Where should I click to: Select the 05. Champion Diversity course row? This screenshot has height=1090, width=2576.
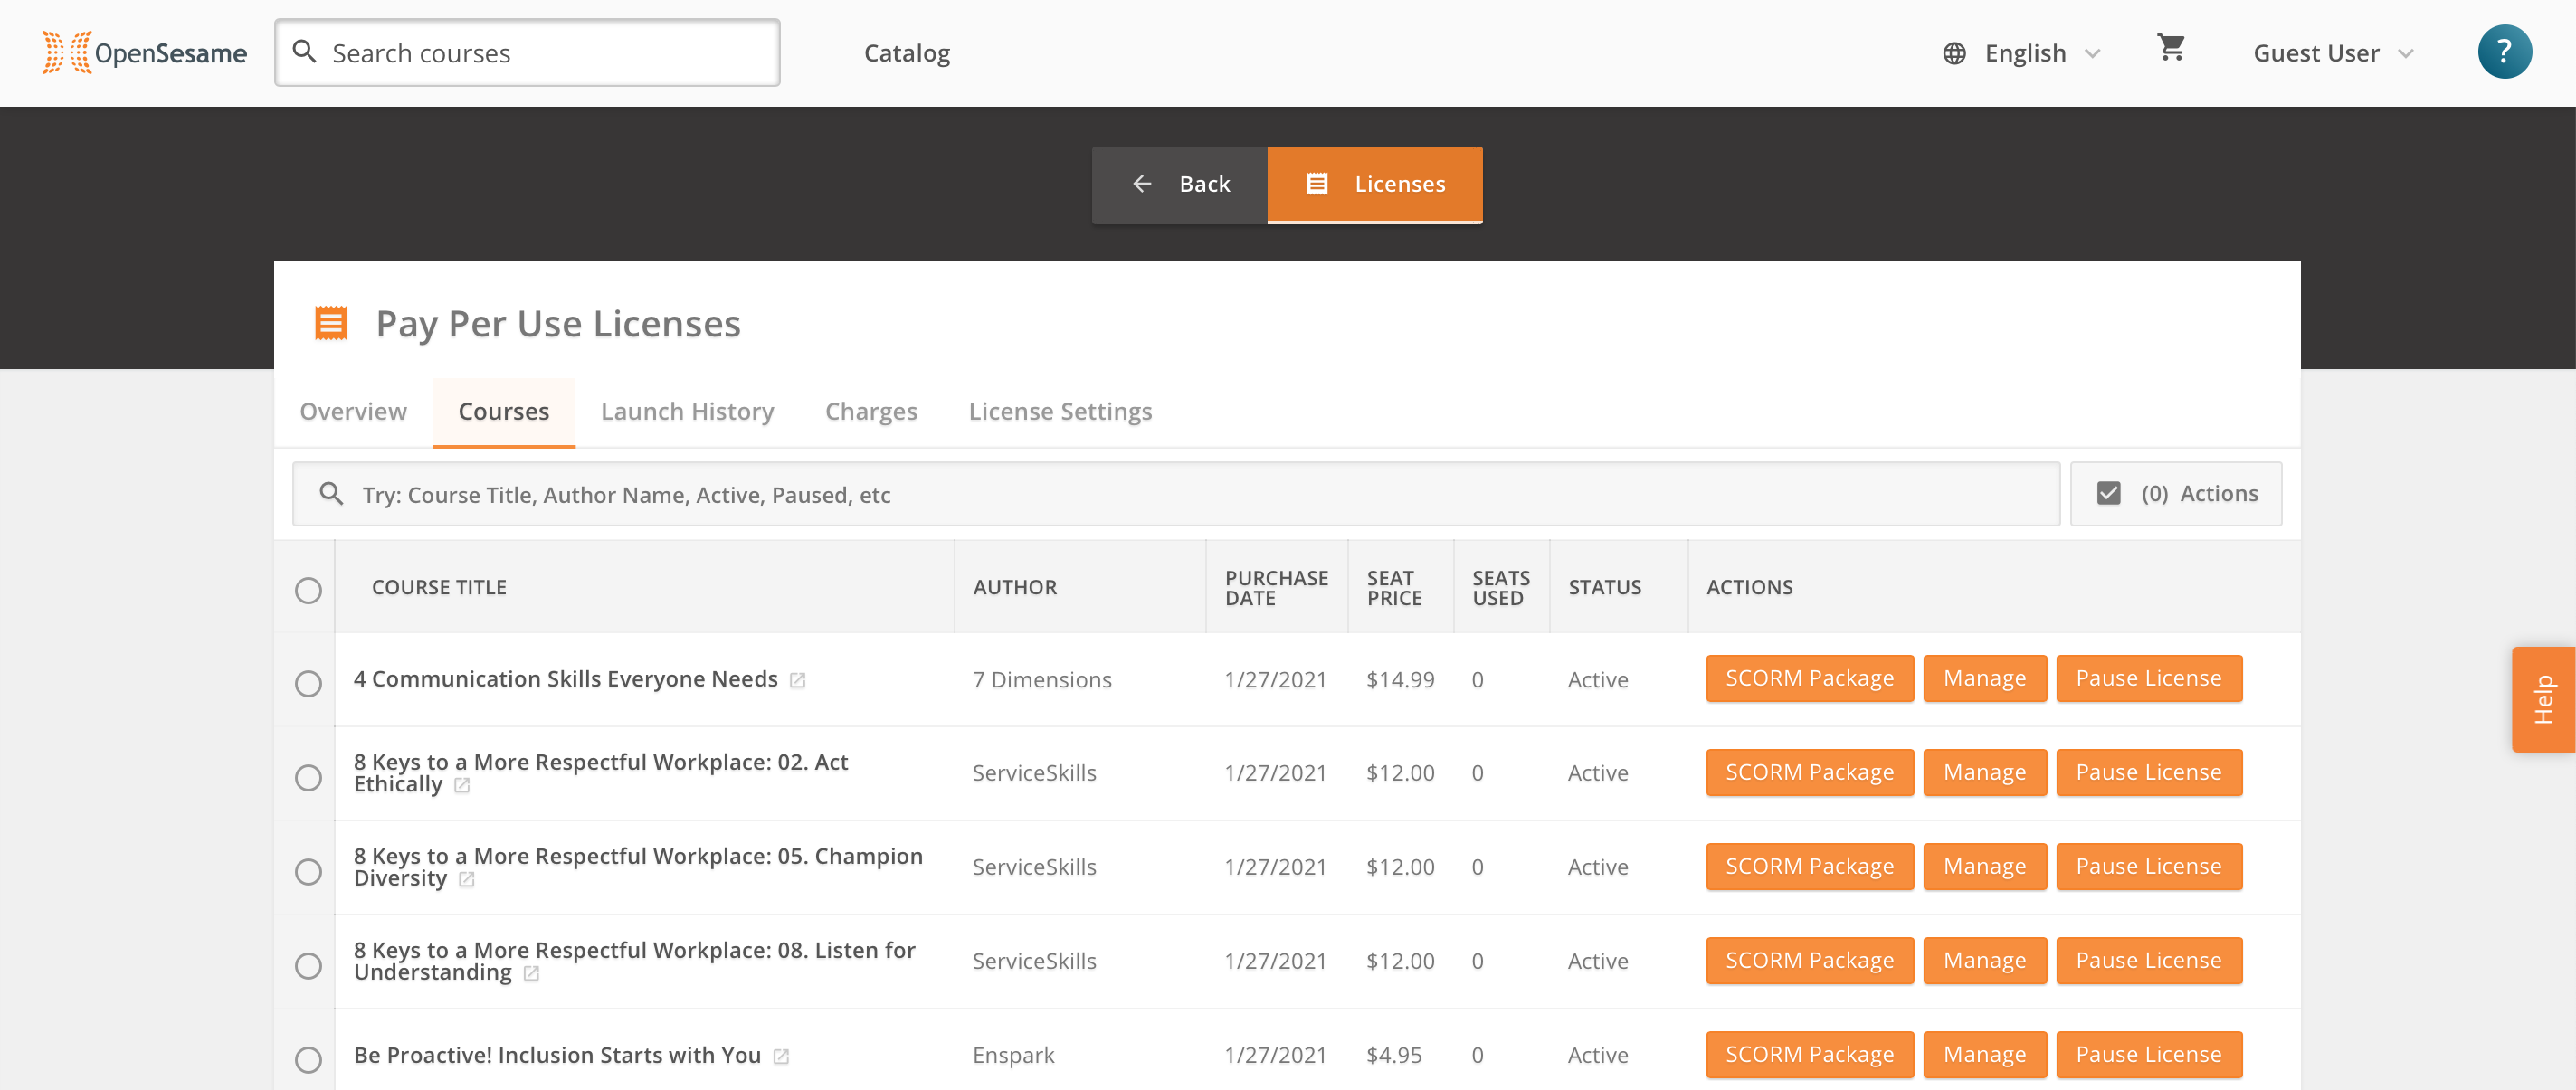coord(308,872)
